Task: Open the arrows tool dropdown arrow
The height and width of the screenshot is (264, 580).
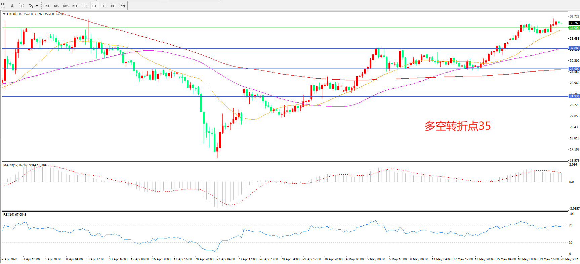Action: coord(37,6)
